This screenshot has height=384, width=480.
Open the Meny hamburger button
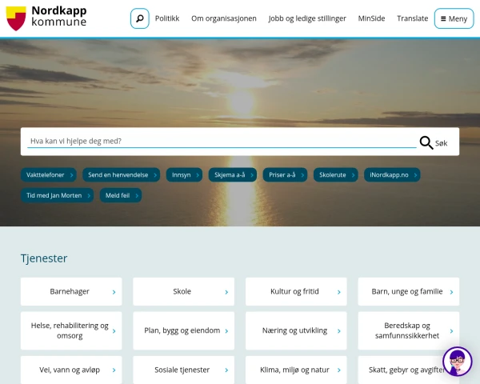point(454,18)
